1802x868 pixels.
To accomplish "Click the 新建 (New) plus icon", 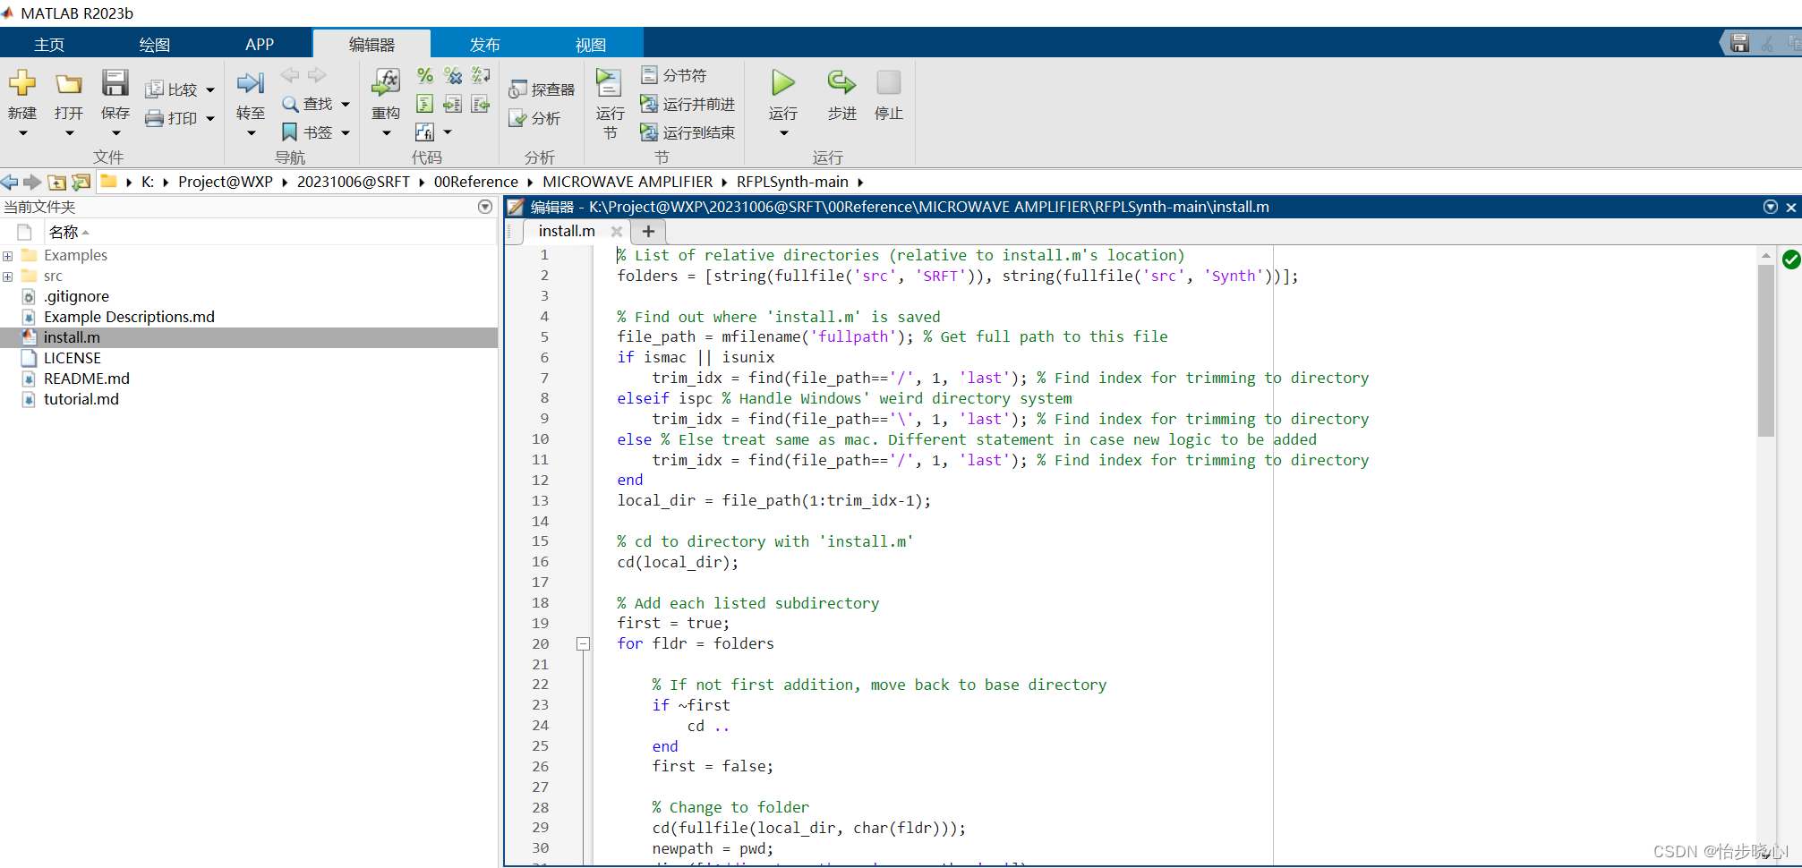I will [x=22, y=83].
